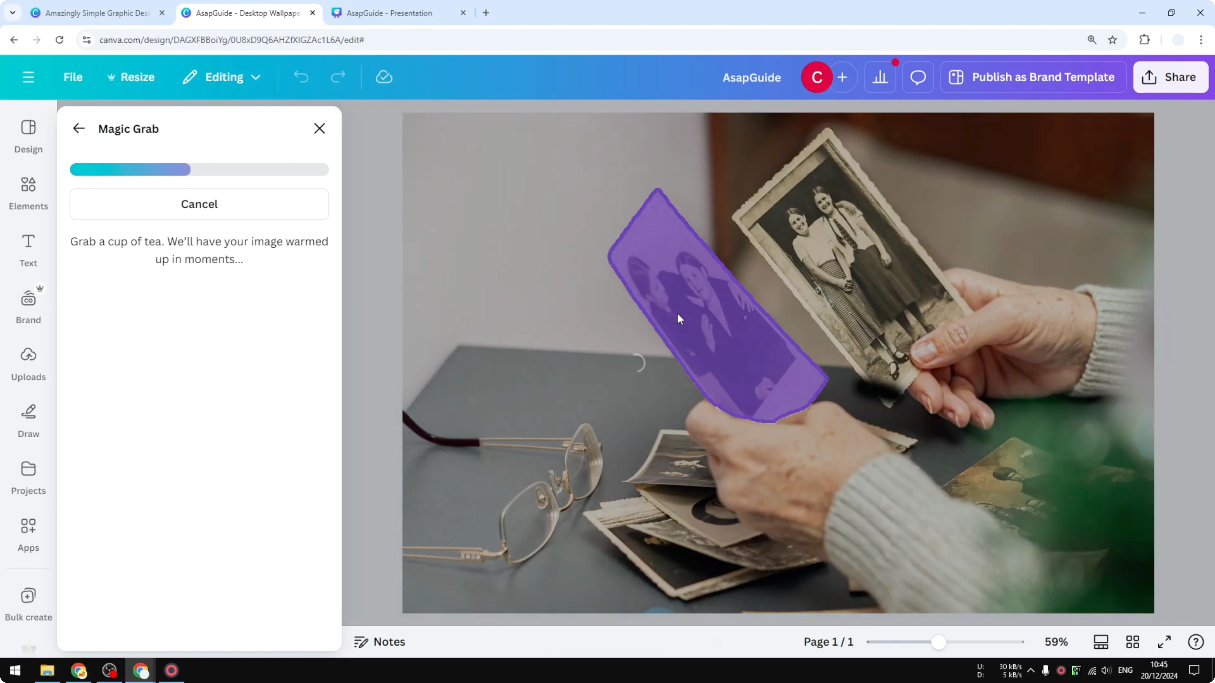Click the Share button
Viewport: 1215px width, 683px height.
click(x=1171, y=77)
